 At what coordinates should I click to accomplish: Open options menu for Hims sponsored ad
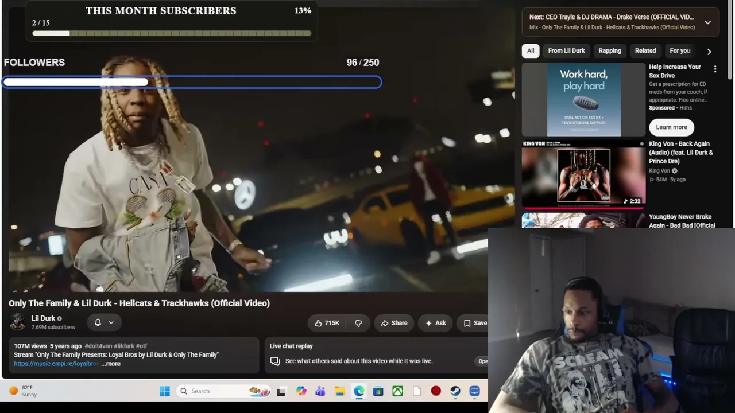(715, 69)
